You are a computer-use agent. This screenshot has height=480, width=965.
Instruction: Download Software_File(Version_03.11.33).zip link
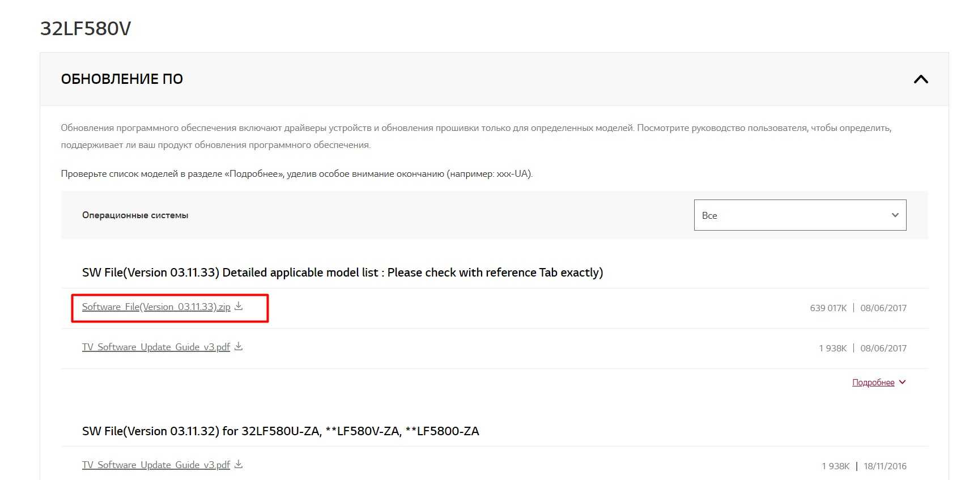pyautogui.click(x=156, y=307)
